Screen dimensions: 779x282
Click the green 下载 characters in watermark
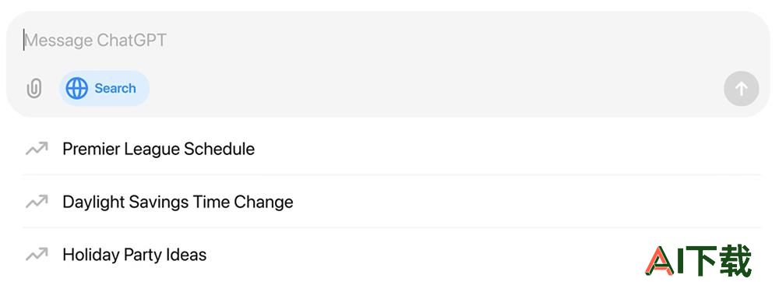pyautogui.click(x=720, y=261)
